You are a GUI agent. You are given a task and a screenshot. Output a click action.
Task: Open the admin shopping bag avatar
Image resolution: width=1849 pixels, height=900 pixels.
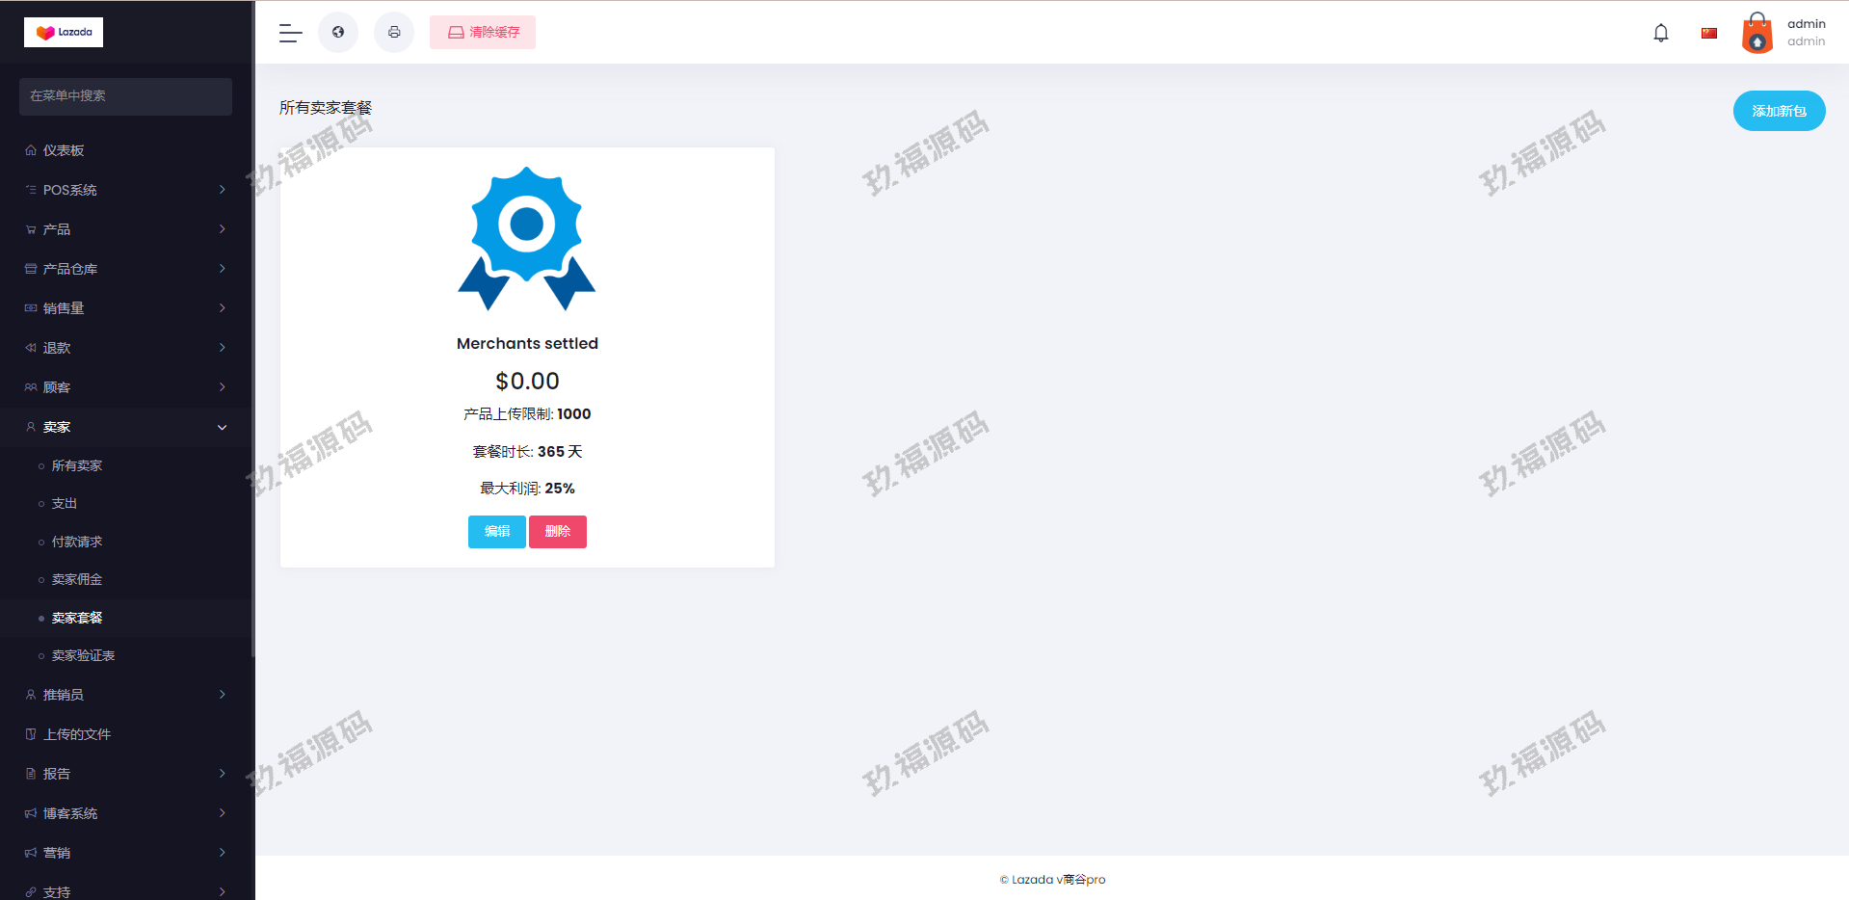[1757, 33]
